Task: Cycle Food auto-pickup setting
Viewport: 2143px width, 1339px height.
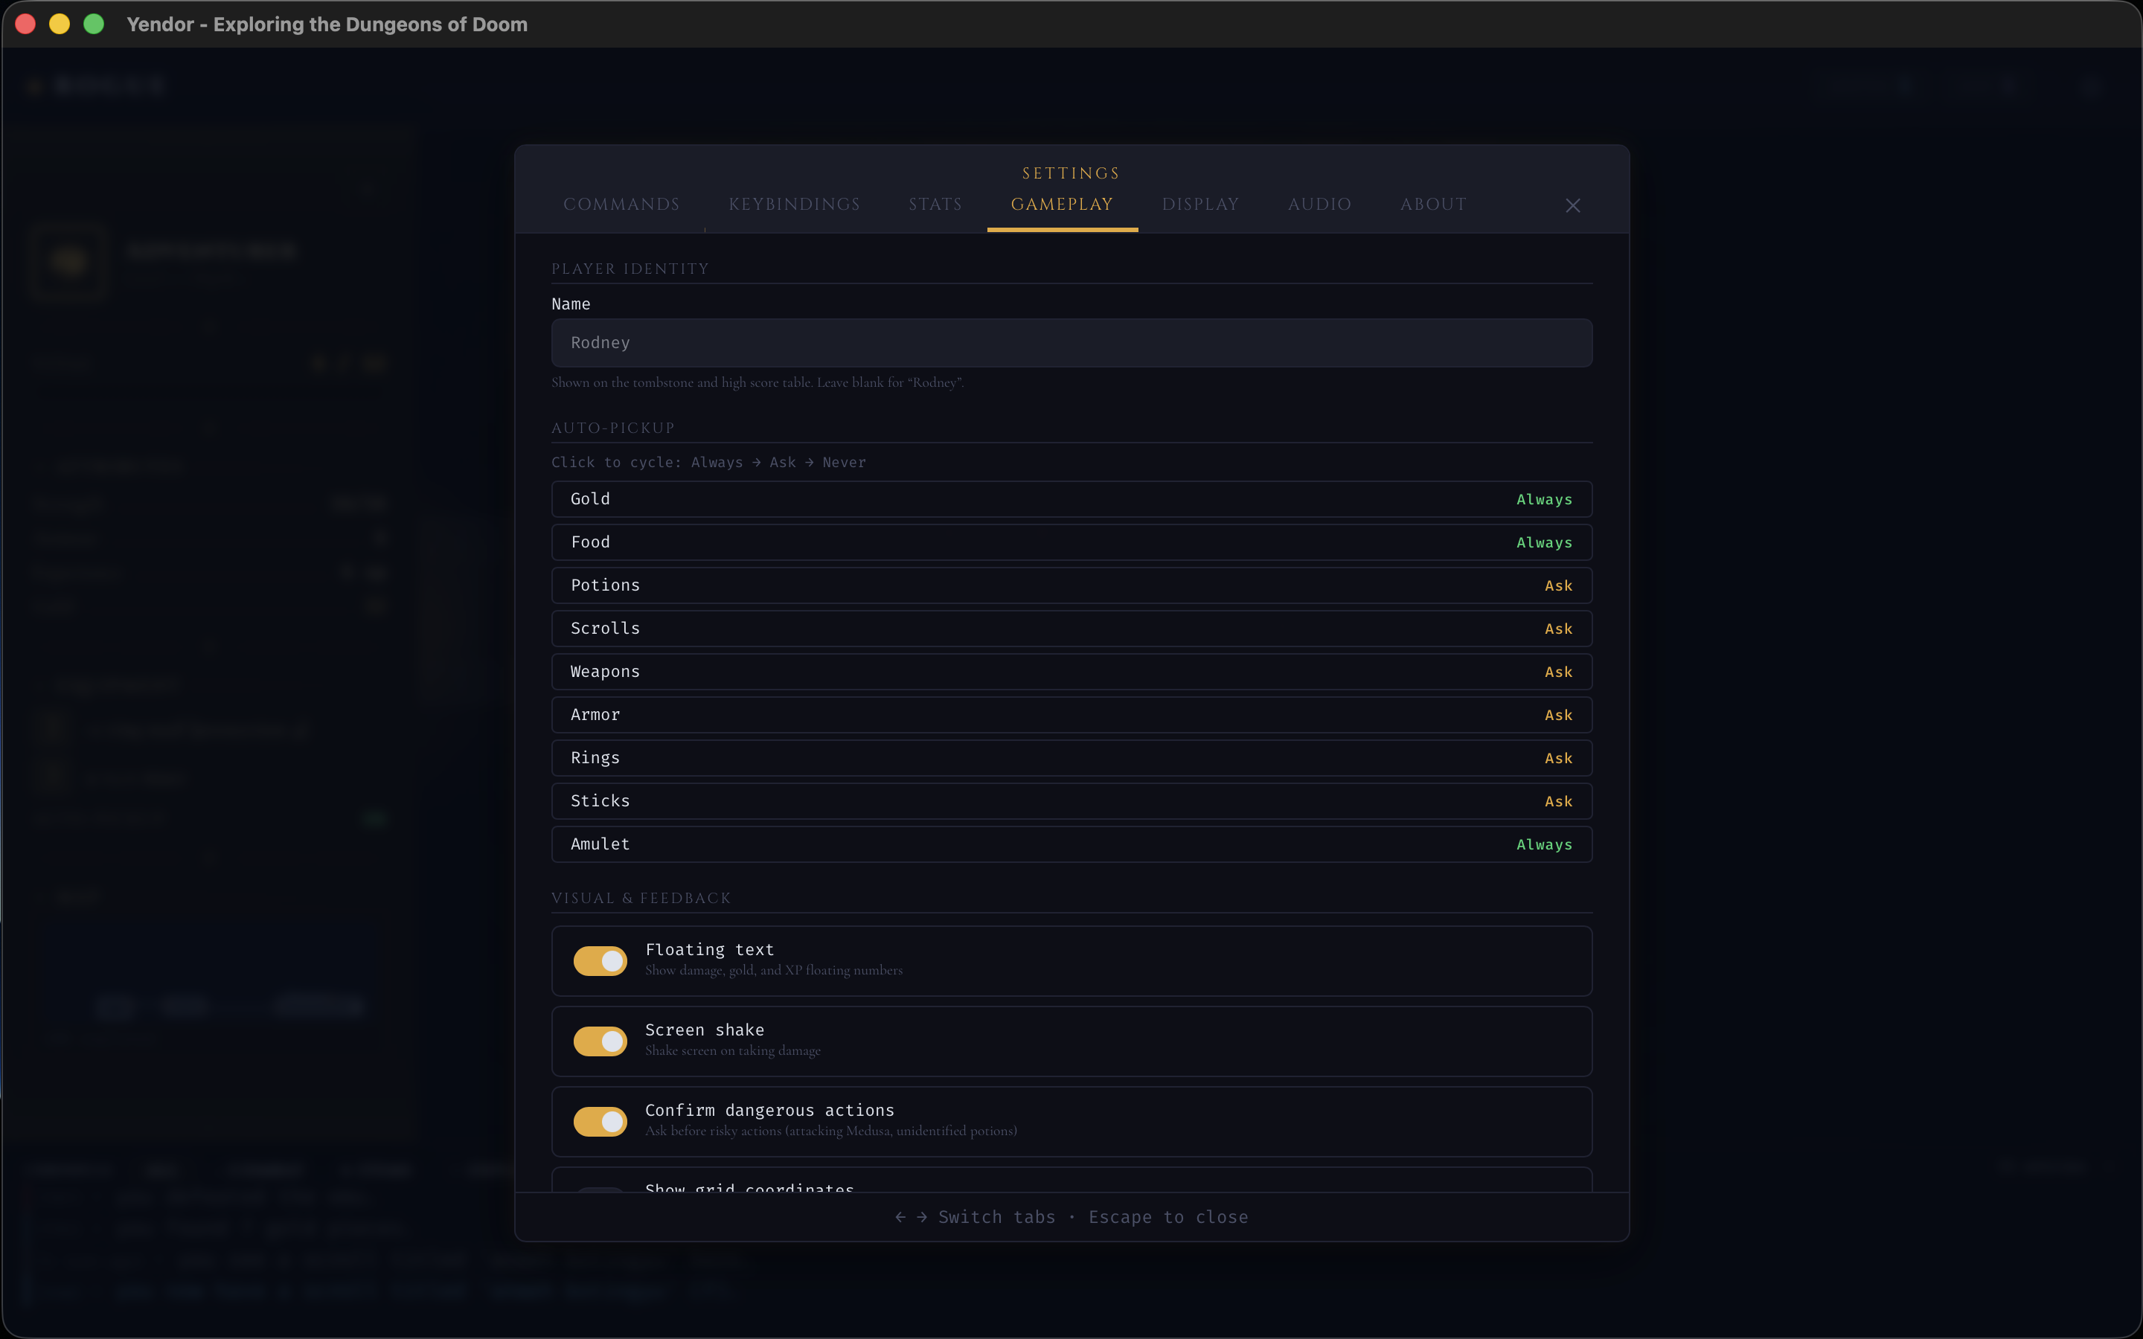Action: (1071, 542)
